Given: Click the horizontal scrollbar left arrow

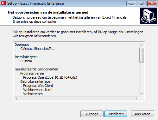Looking at the screenshot, I should click(16, 99).
